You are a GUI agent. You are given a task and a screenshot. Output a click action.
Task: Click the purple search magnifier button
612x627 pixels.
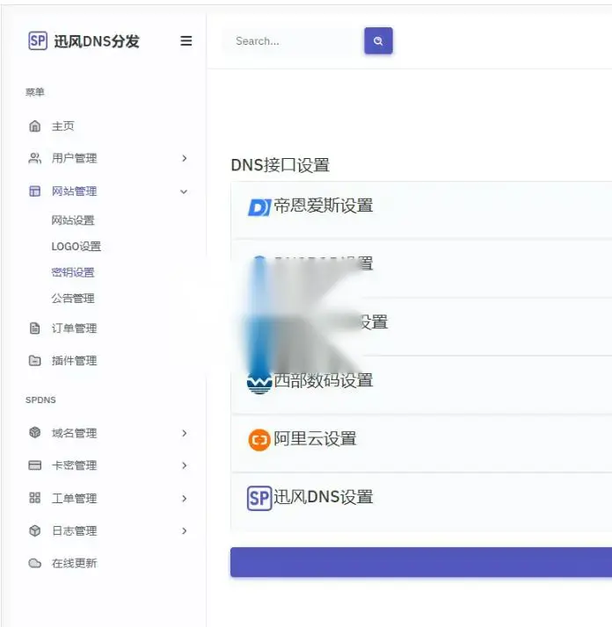click(378, 40)
